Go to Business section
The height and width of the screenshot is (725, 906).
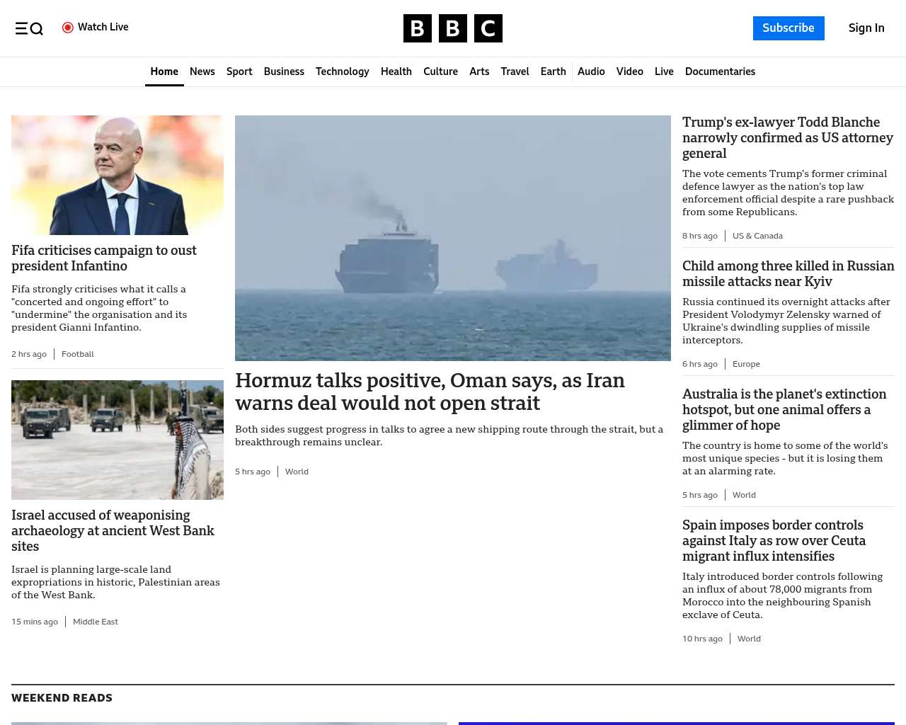(x=284, y=72)
